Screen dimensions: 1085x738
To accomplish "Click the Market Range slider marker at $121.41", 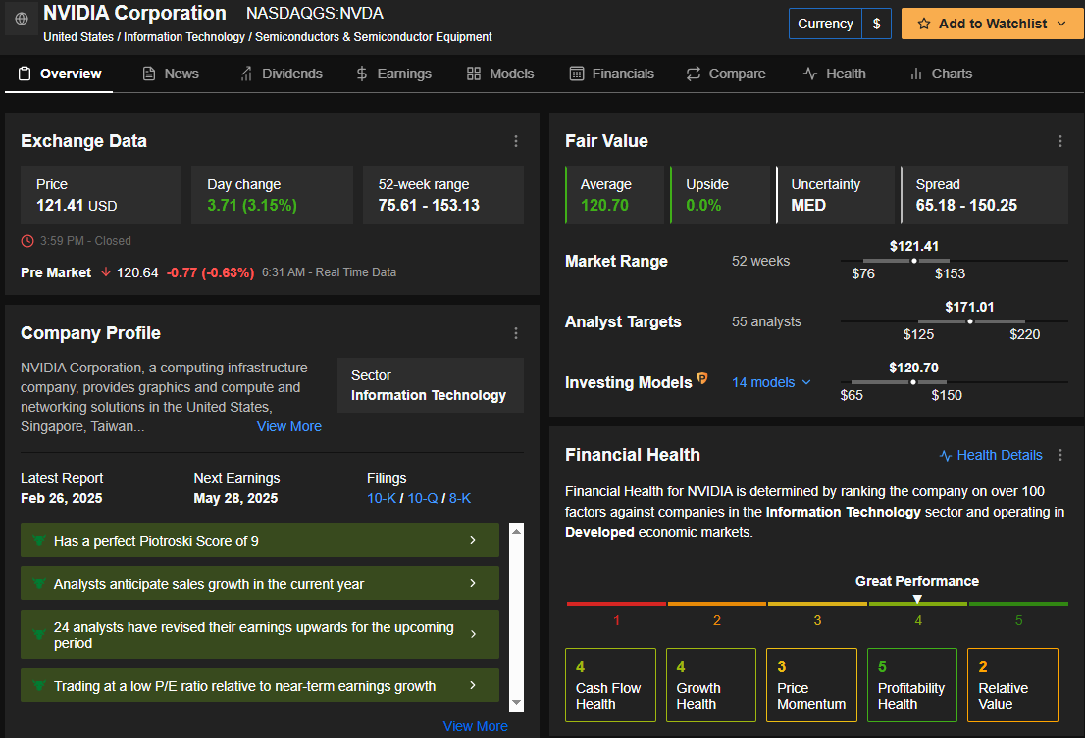I will click(x=914, y=261).
